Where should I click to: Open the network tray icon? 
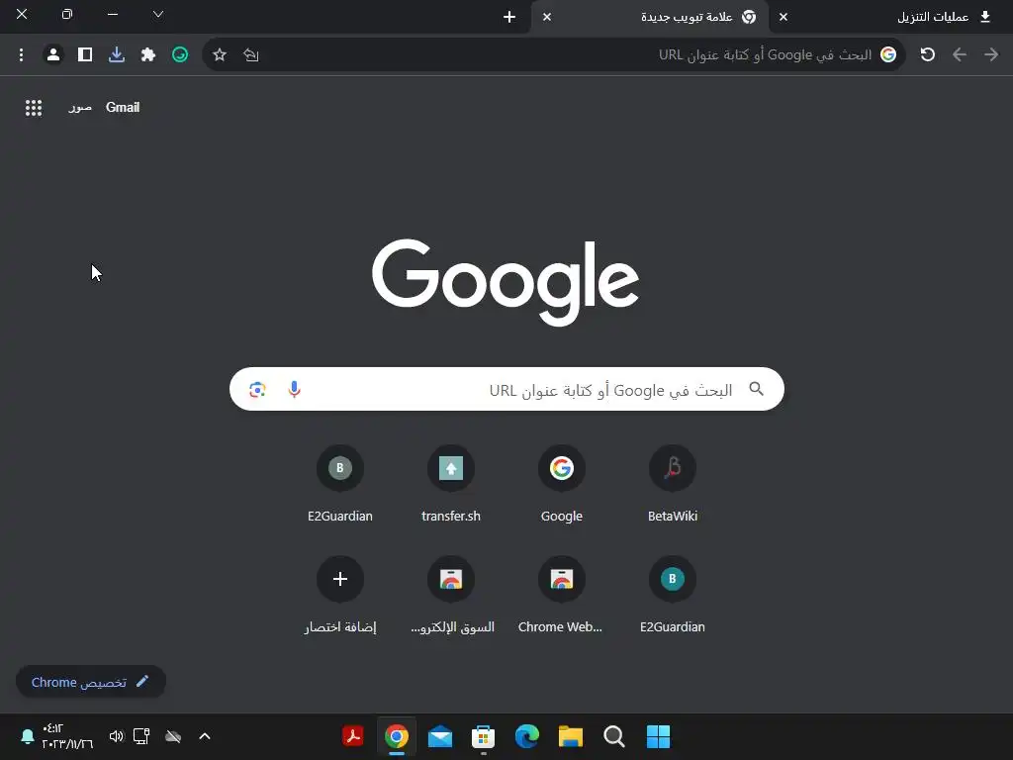(x=141, y=736)
